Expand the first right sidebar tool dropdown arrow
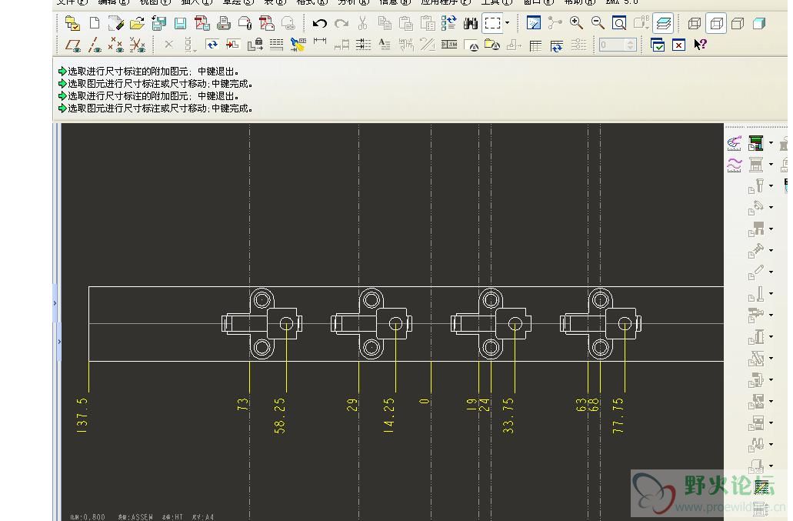The image size is (793, 521). (x=771, y=143)
